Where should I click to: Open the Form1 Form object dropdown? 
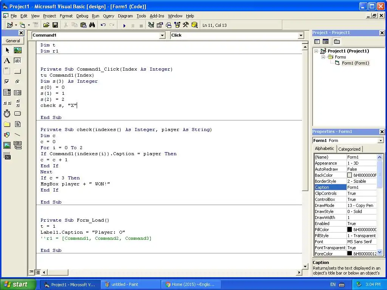click(x=381, y=140)
